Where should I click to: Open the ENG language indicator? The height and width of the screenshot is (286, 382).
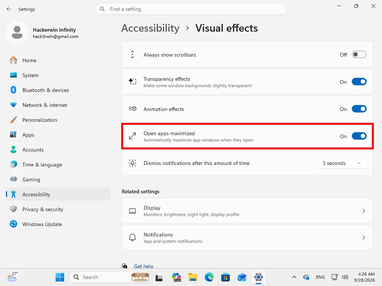coord(320,277)
